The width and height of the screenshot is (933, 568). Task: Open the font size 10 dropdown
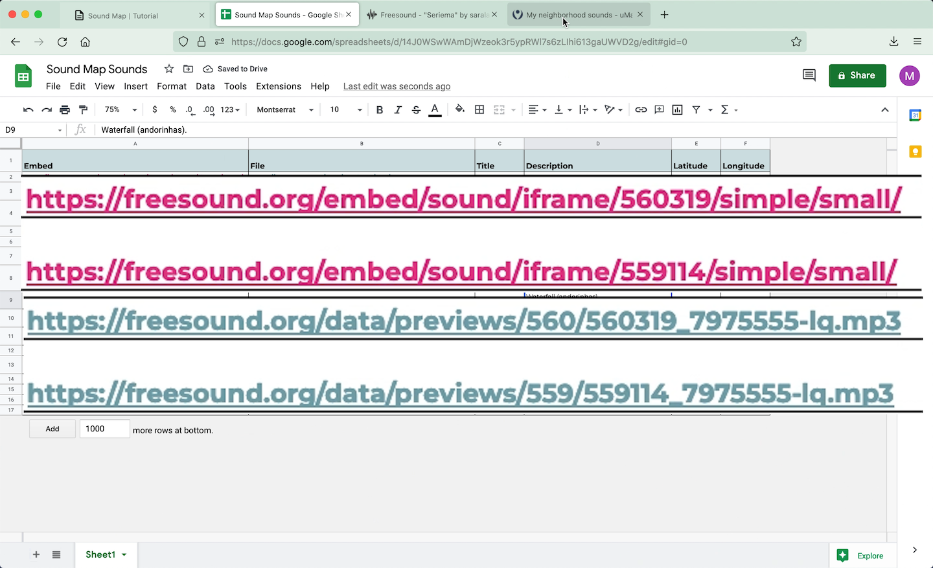tap(346, 110)
